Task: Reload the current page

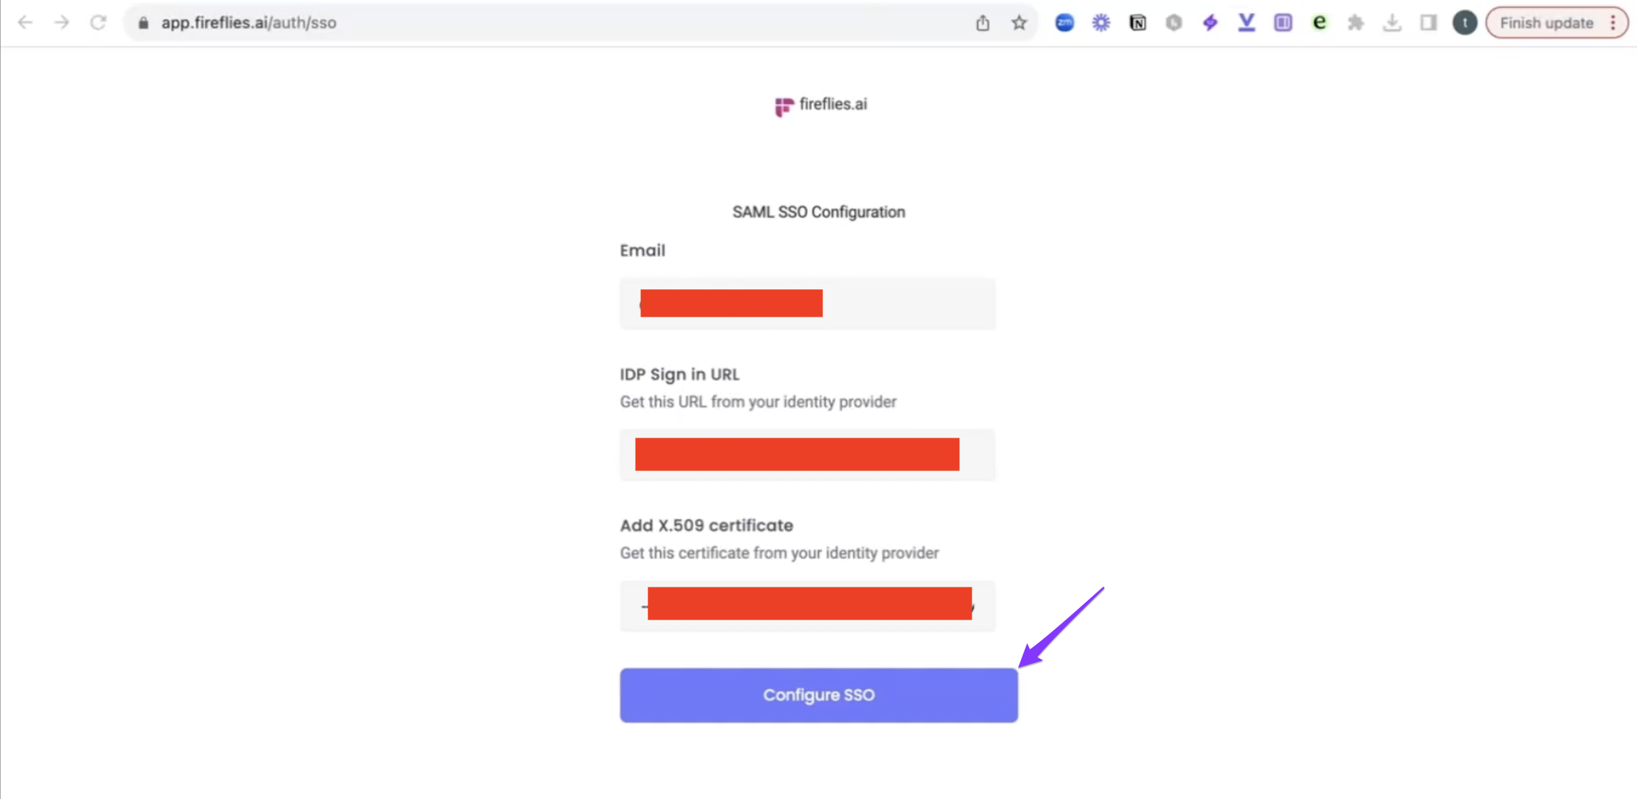Action: (x=98, y=22)
